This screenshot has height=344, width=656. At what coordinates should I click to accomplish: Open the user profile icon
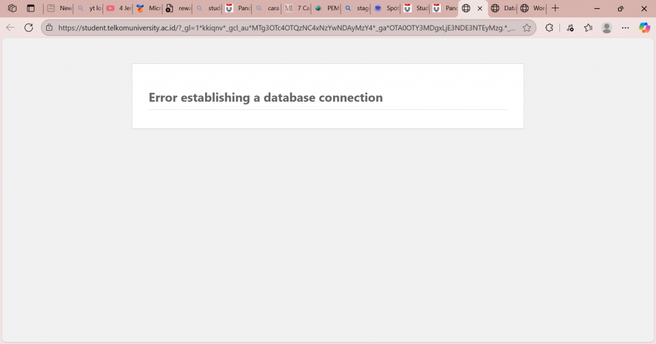tap(607, 28)
